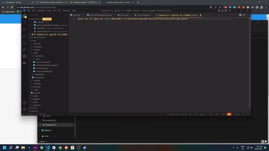
Task: Open the Terminal menu
Action: click(66, 10)
